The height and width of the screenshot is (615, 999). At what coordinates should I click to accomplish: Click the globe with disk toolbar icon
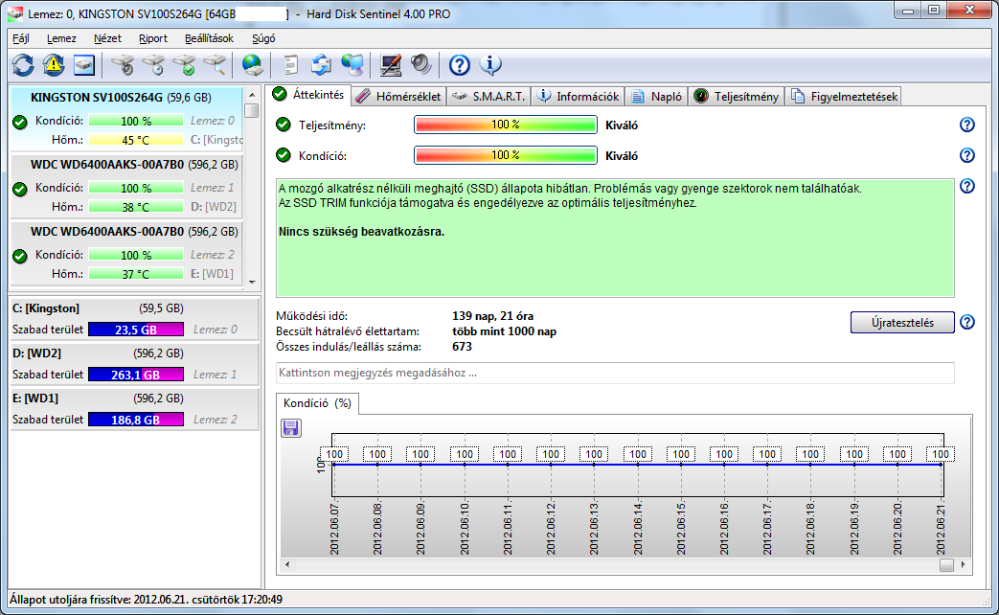coord(252,64)
